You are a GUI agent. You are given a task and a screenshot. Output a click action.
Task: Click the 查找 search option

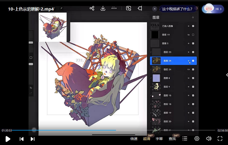point(172,139)
